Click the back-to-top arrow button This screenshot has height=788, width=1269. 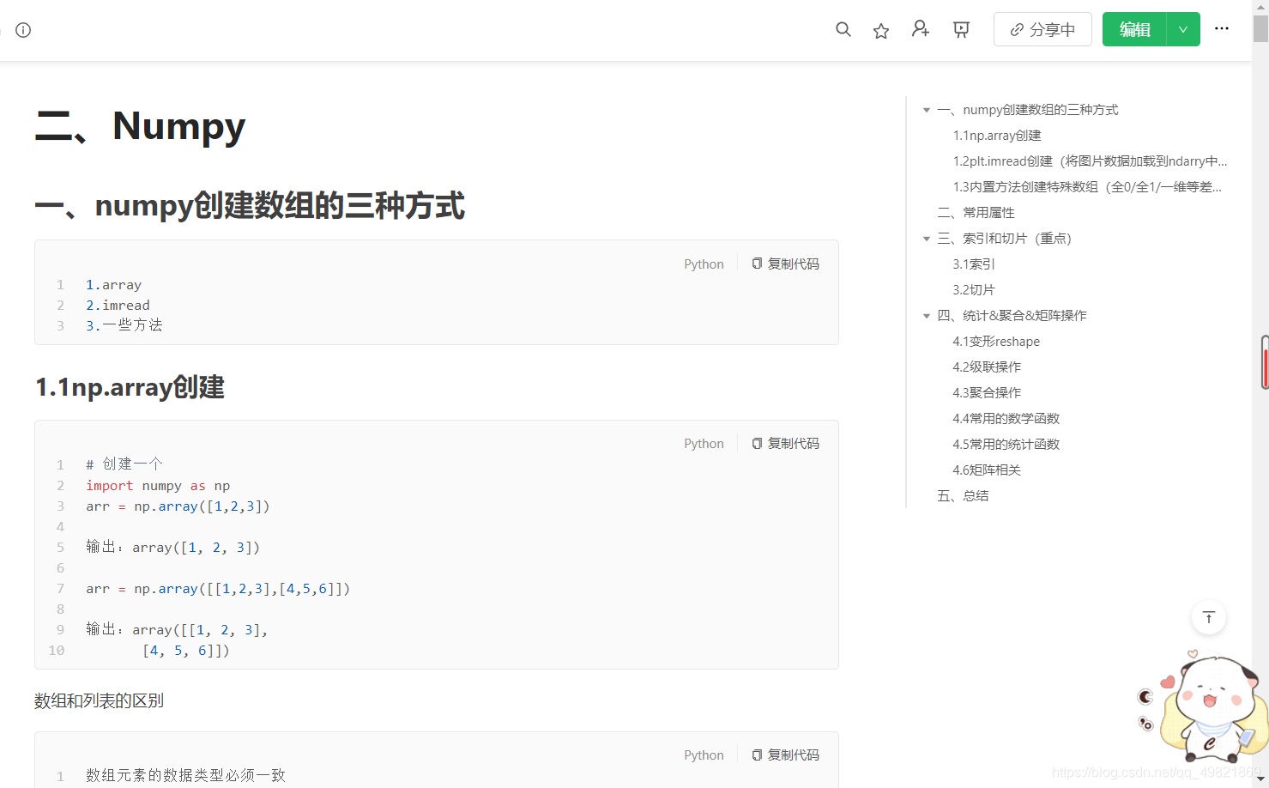(1208, 617)
